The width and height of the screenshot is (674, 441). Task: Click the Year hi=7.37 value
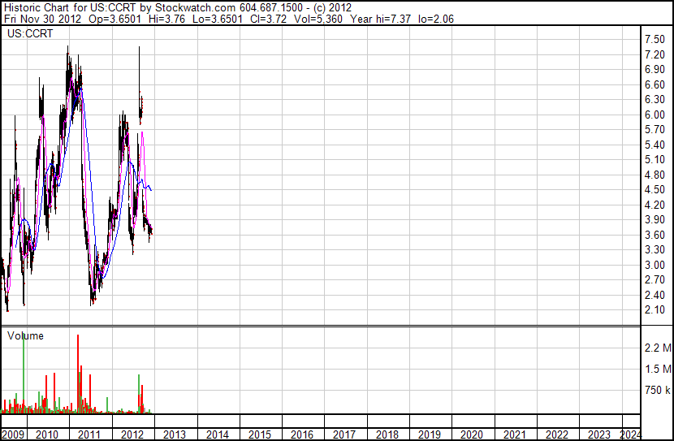380,19
